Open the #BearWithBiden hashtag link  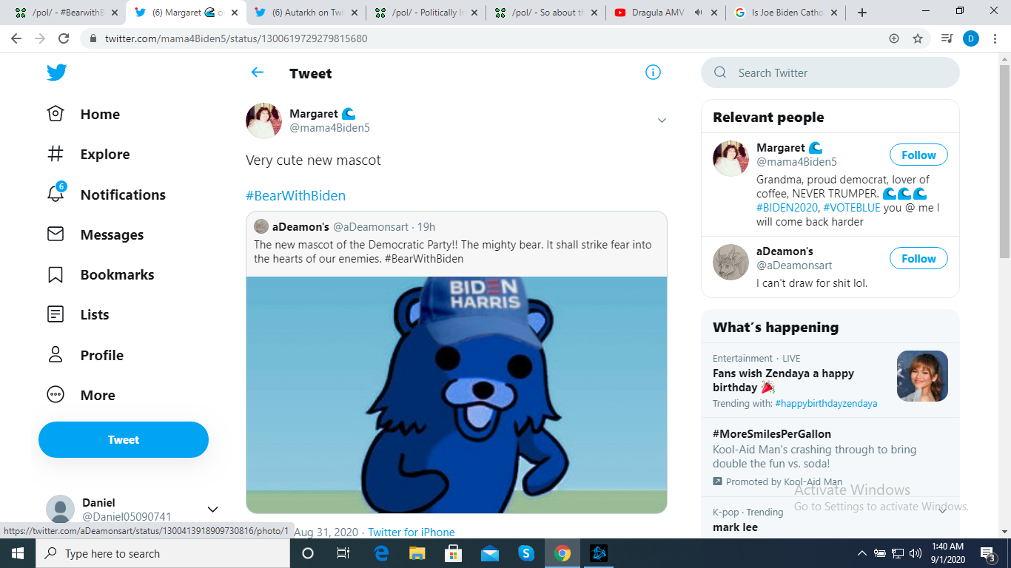295,196
